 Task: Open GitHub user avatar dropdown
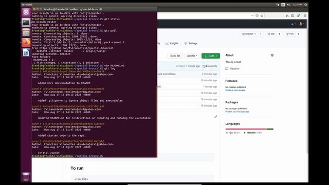click(x=301, y=24)
